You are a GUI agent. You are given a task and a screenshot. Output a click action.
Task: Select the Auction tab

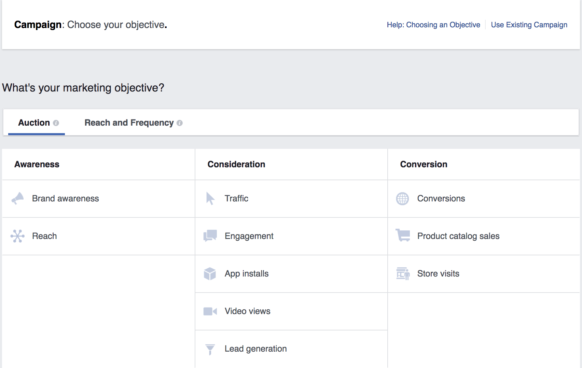click(34, 123)
